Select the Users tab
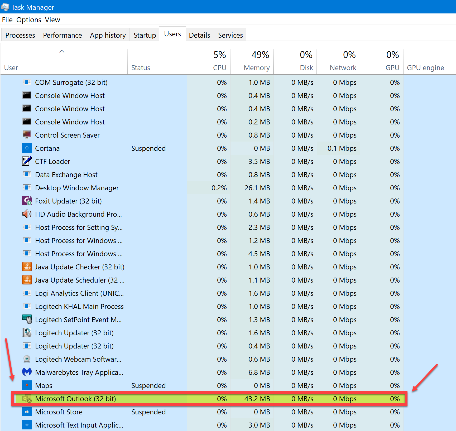 click(172, 34)
